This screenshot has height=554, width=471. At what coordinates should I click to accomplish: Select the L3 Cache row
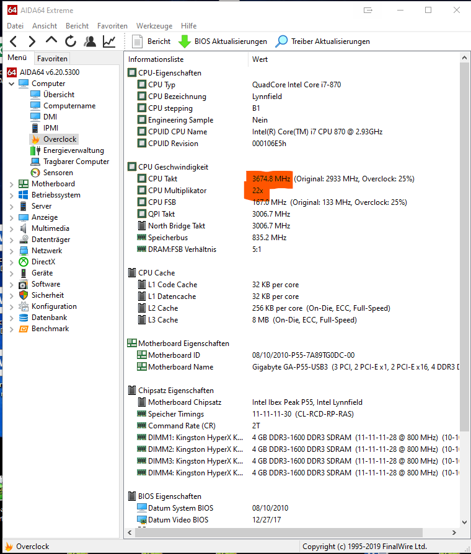[293, 320]
